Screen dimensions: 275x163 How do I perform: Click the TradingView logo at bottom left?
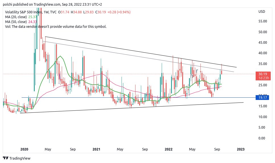point(17,158)
